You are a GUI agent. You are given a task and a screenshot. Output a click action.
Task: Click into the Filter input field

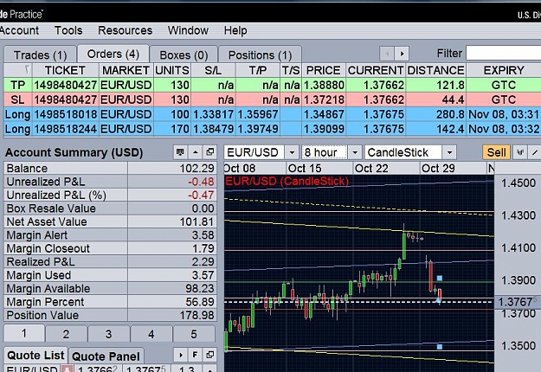point(504,54)
